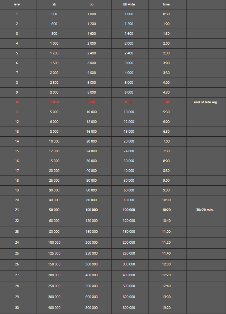Image resolution: width=226 pixels, height=314 pixels.
Task: Select the red level 10 cell
Action: (x=17, y=102)
